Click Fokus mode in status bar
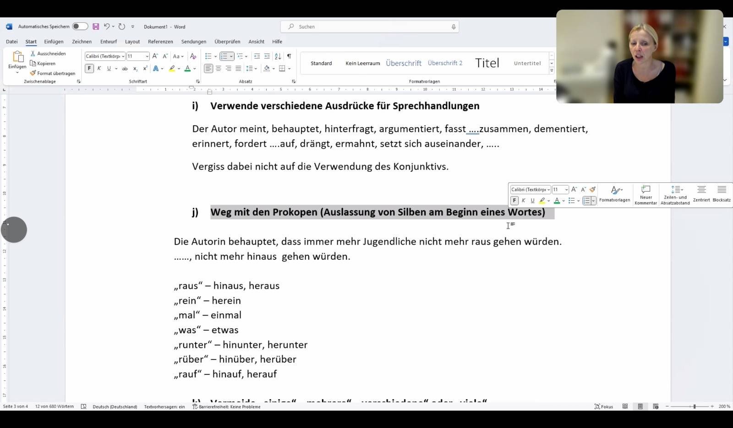 [x=604, y=407]
